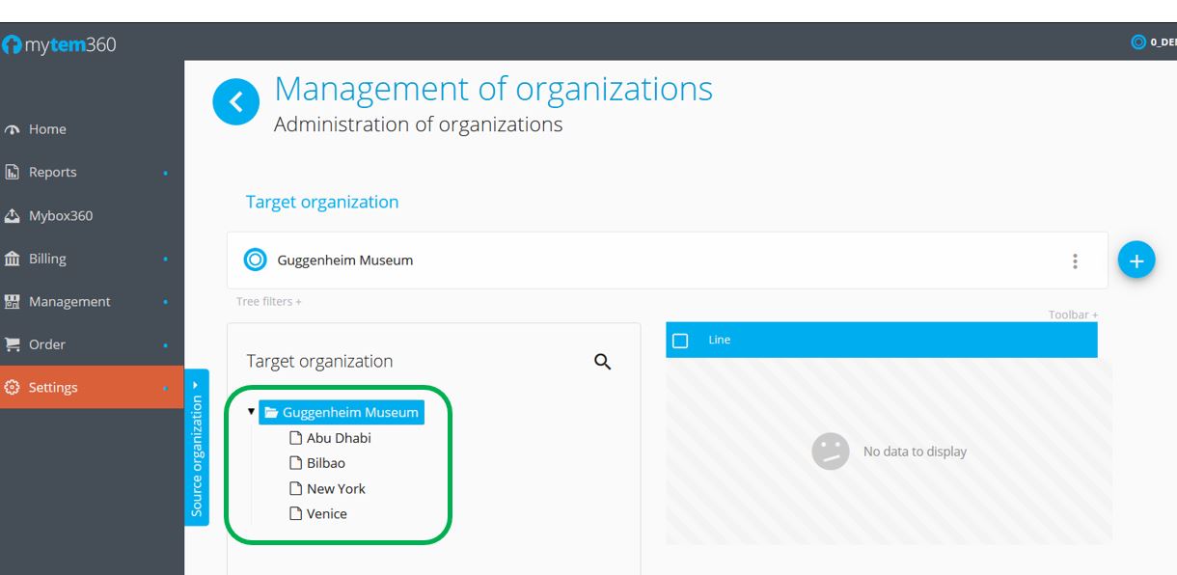
Task: Click the Order cart icon
Action: [x=13, y=344]
